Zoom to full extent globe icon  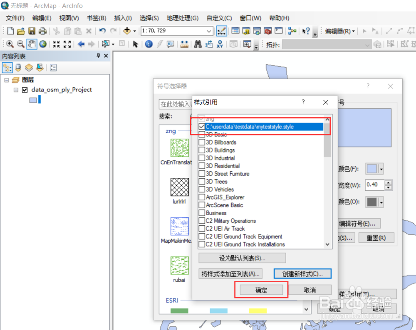click(x=43, y=44)
